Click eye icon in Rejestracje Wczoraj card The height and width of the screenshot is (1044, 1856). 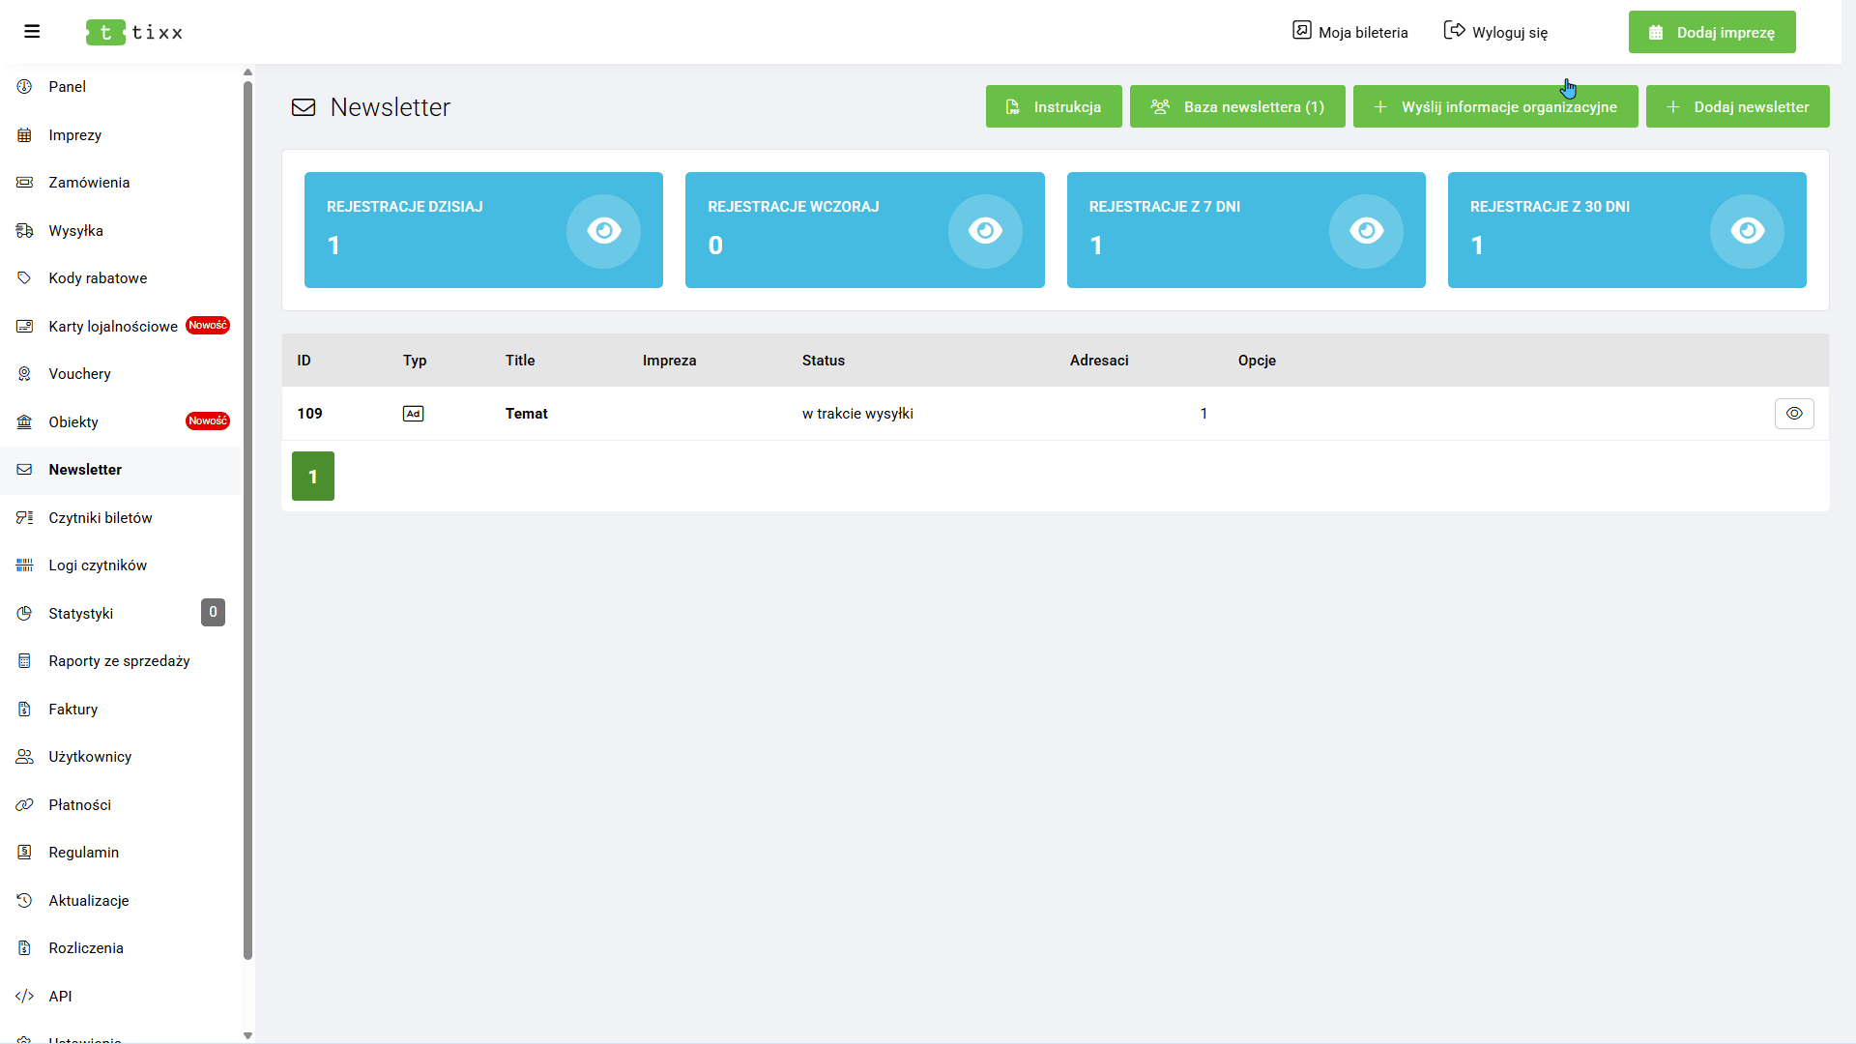tap(984, 231)
